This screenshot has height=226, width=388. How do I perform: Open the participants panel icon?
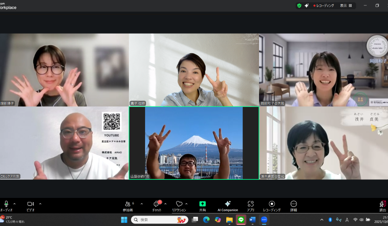coord(127,204)
